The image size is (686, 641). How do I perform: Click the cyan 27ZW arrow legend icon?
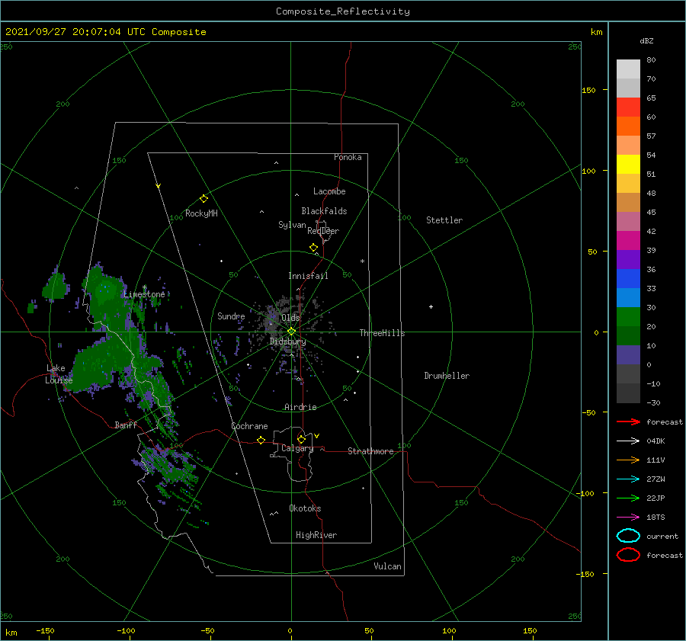(628, 479)
